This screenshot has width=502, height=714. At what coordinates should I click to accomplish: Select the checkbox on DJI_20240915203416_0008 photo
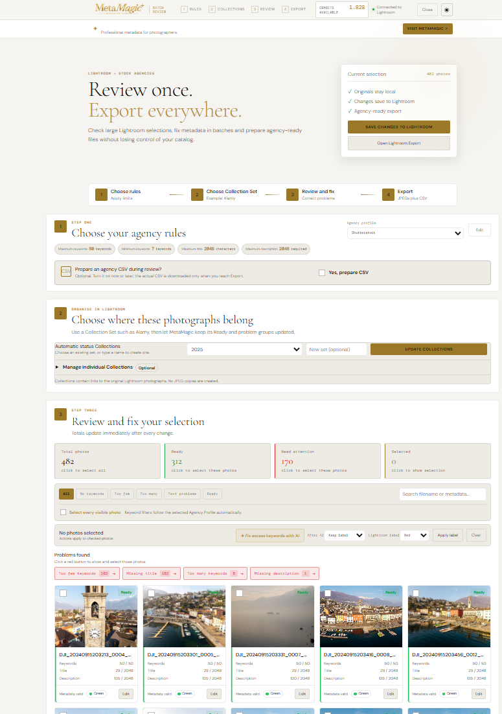(x=328, y=593)
